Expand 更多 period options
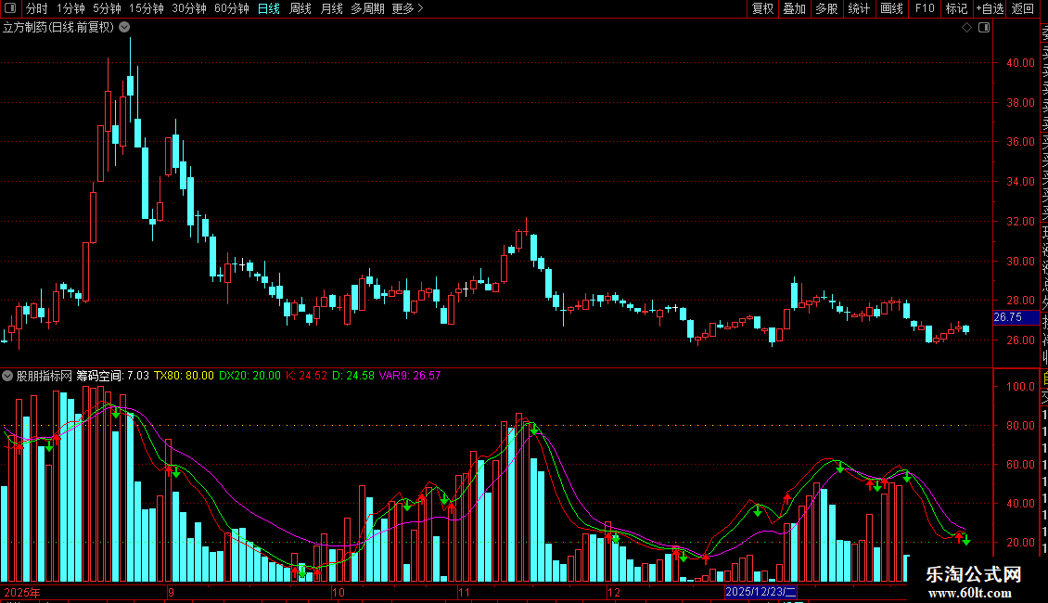The image size is (1048, 603). pyautogui.click(x=407, y=8)
